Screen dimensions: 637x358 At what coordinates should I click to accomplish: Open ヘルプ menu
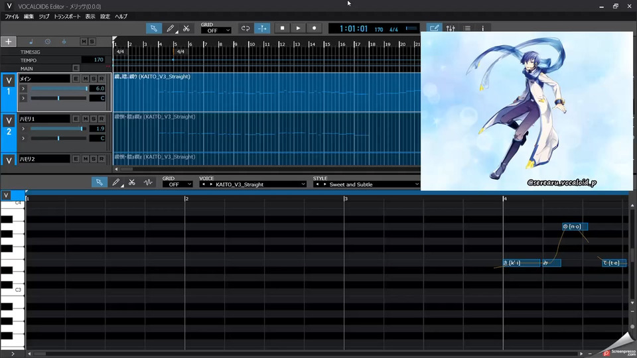pyautogui.click(x=121, y=16)
